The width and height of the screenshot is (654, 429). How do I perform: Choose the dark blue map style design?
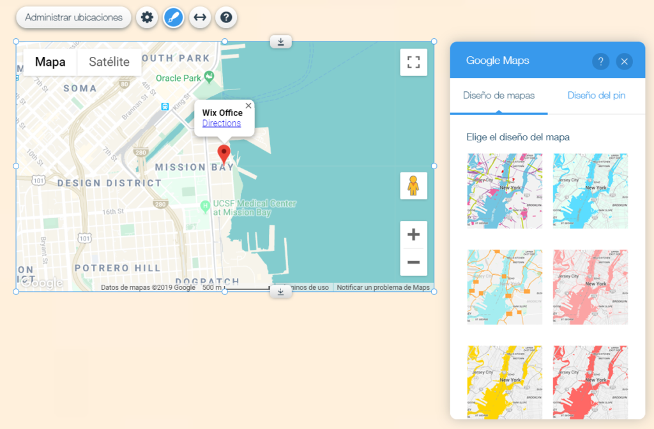coord(590,190)
